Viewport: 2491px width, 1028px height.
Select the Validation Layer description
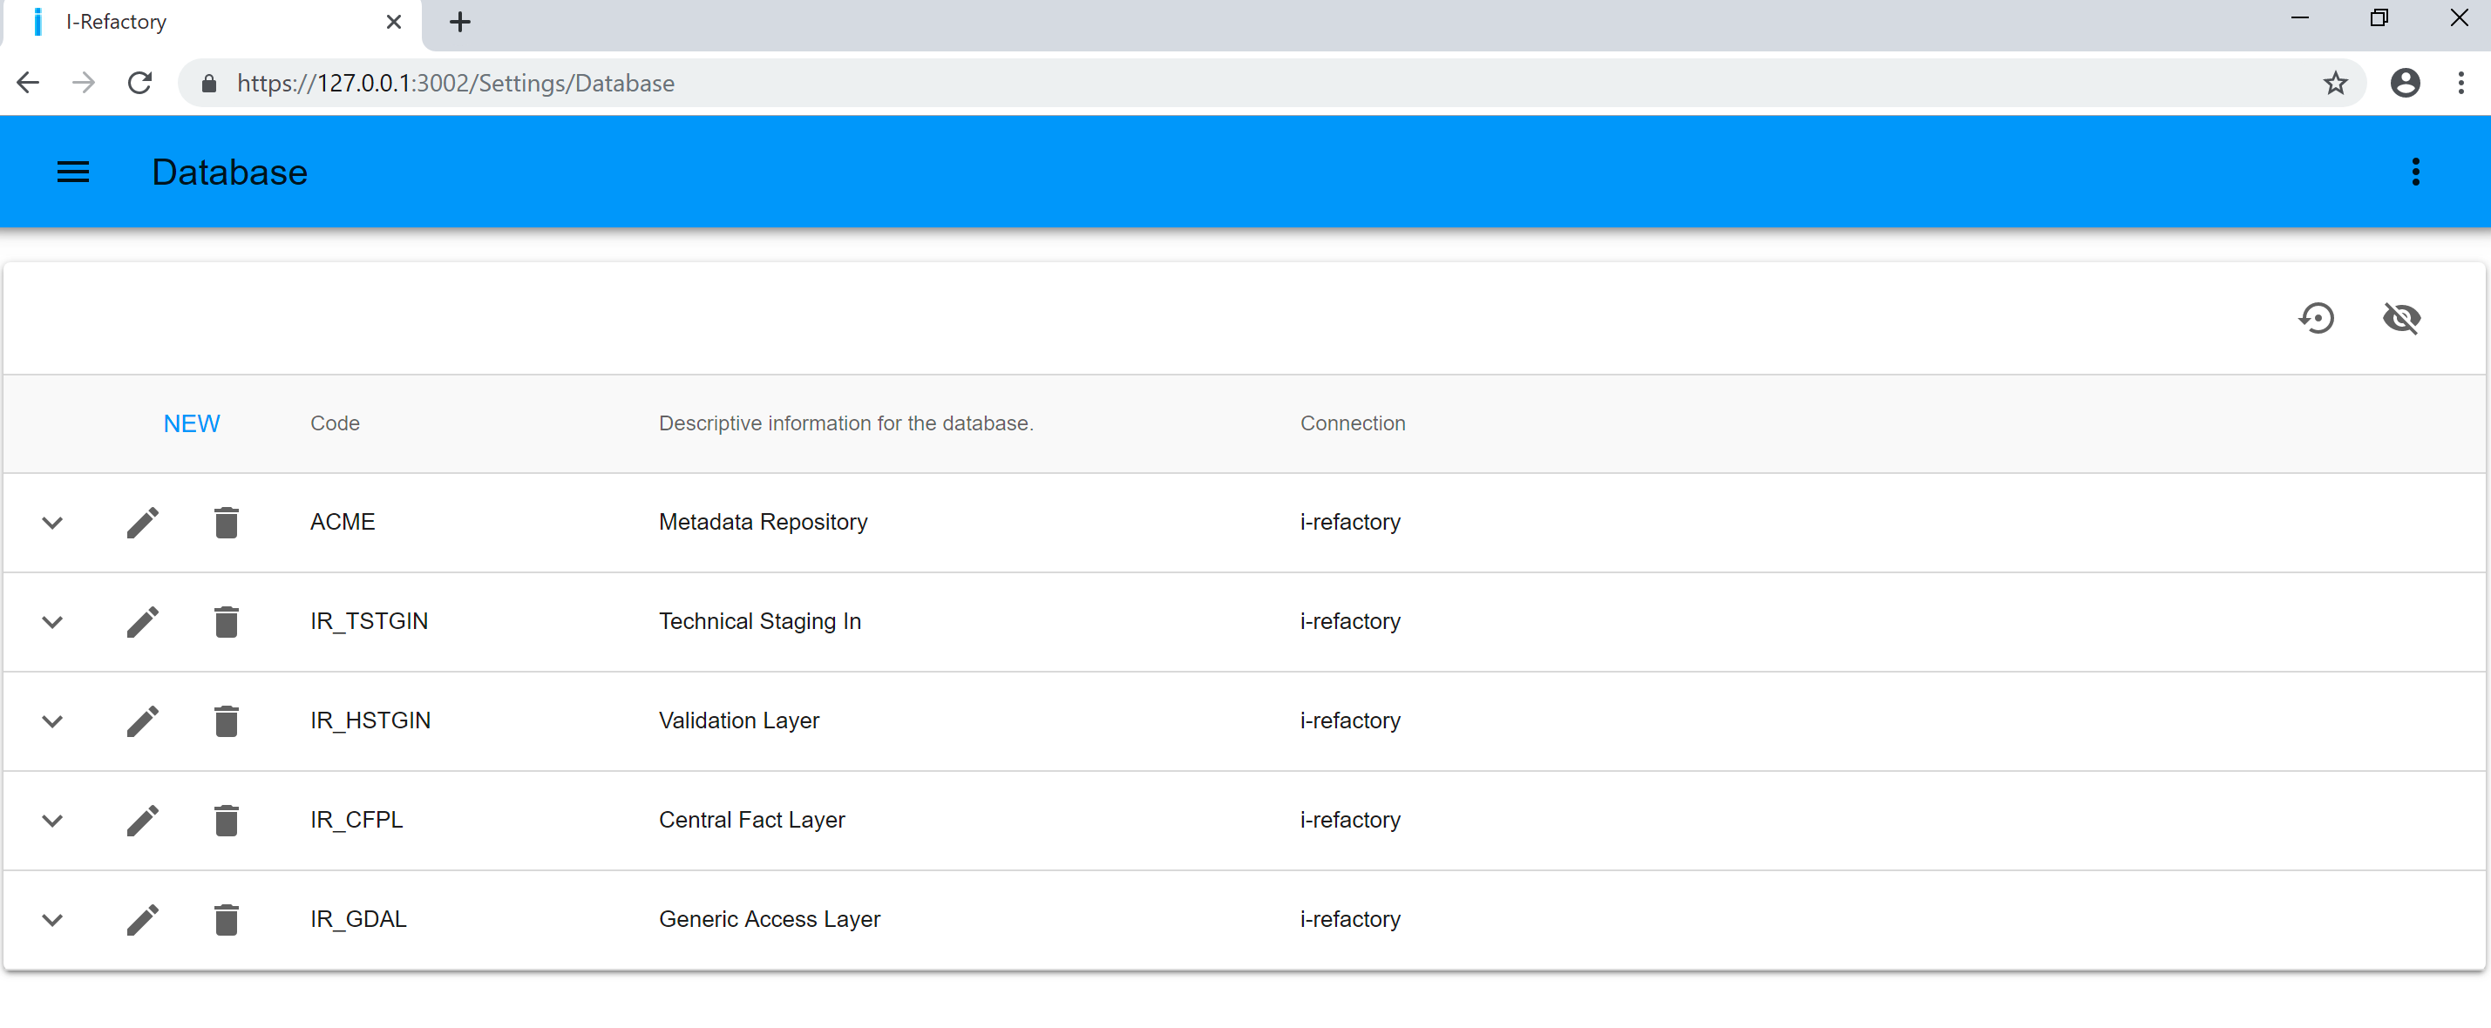click(739, 720)
